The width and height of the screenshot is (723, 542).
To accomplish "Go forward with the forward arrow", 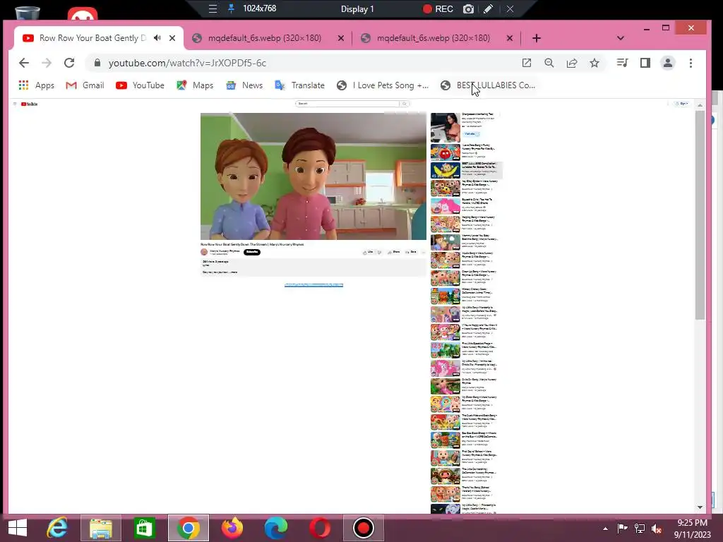I will (47, 63).
